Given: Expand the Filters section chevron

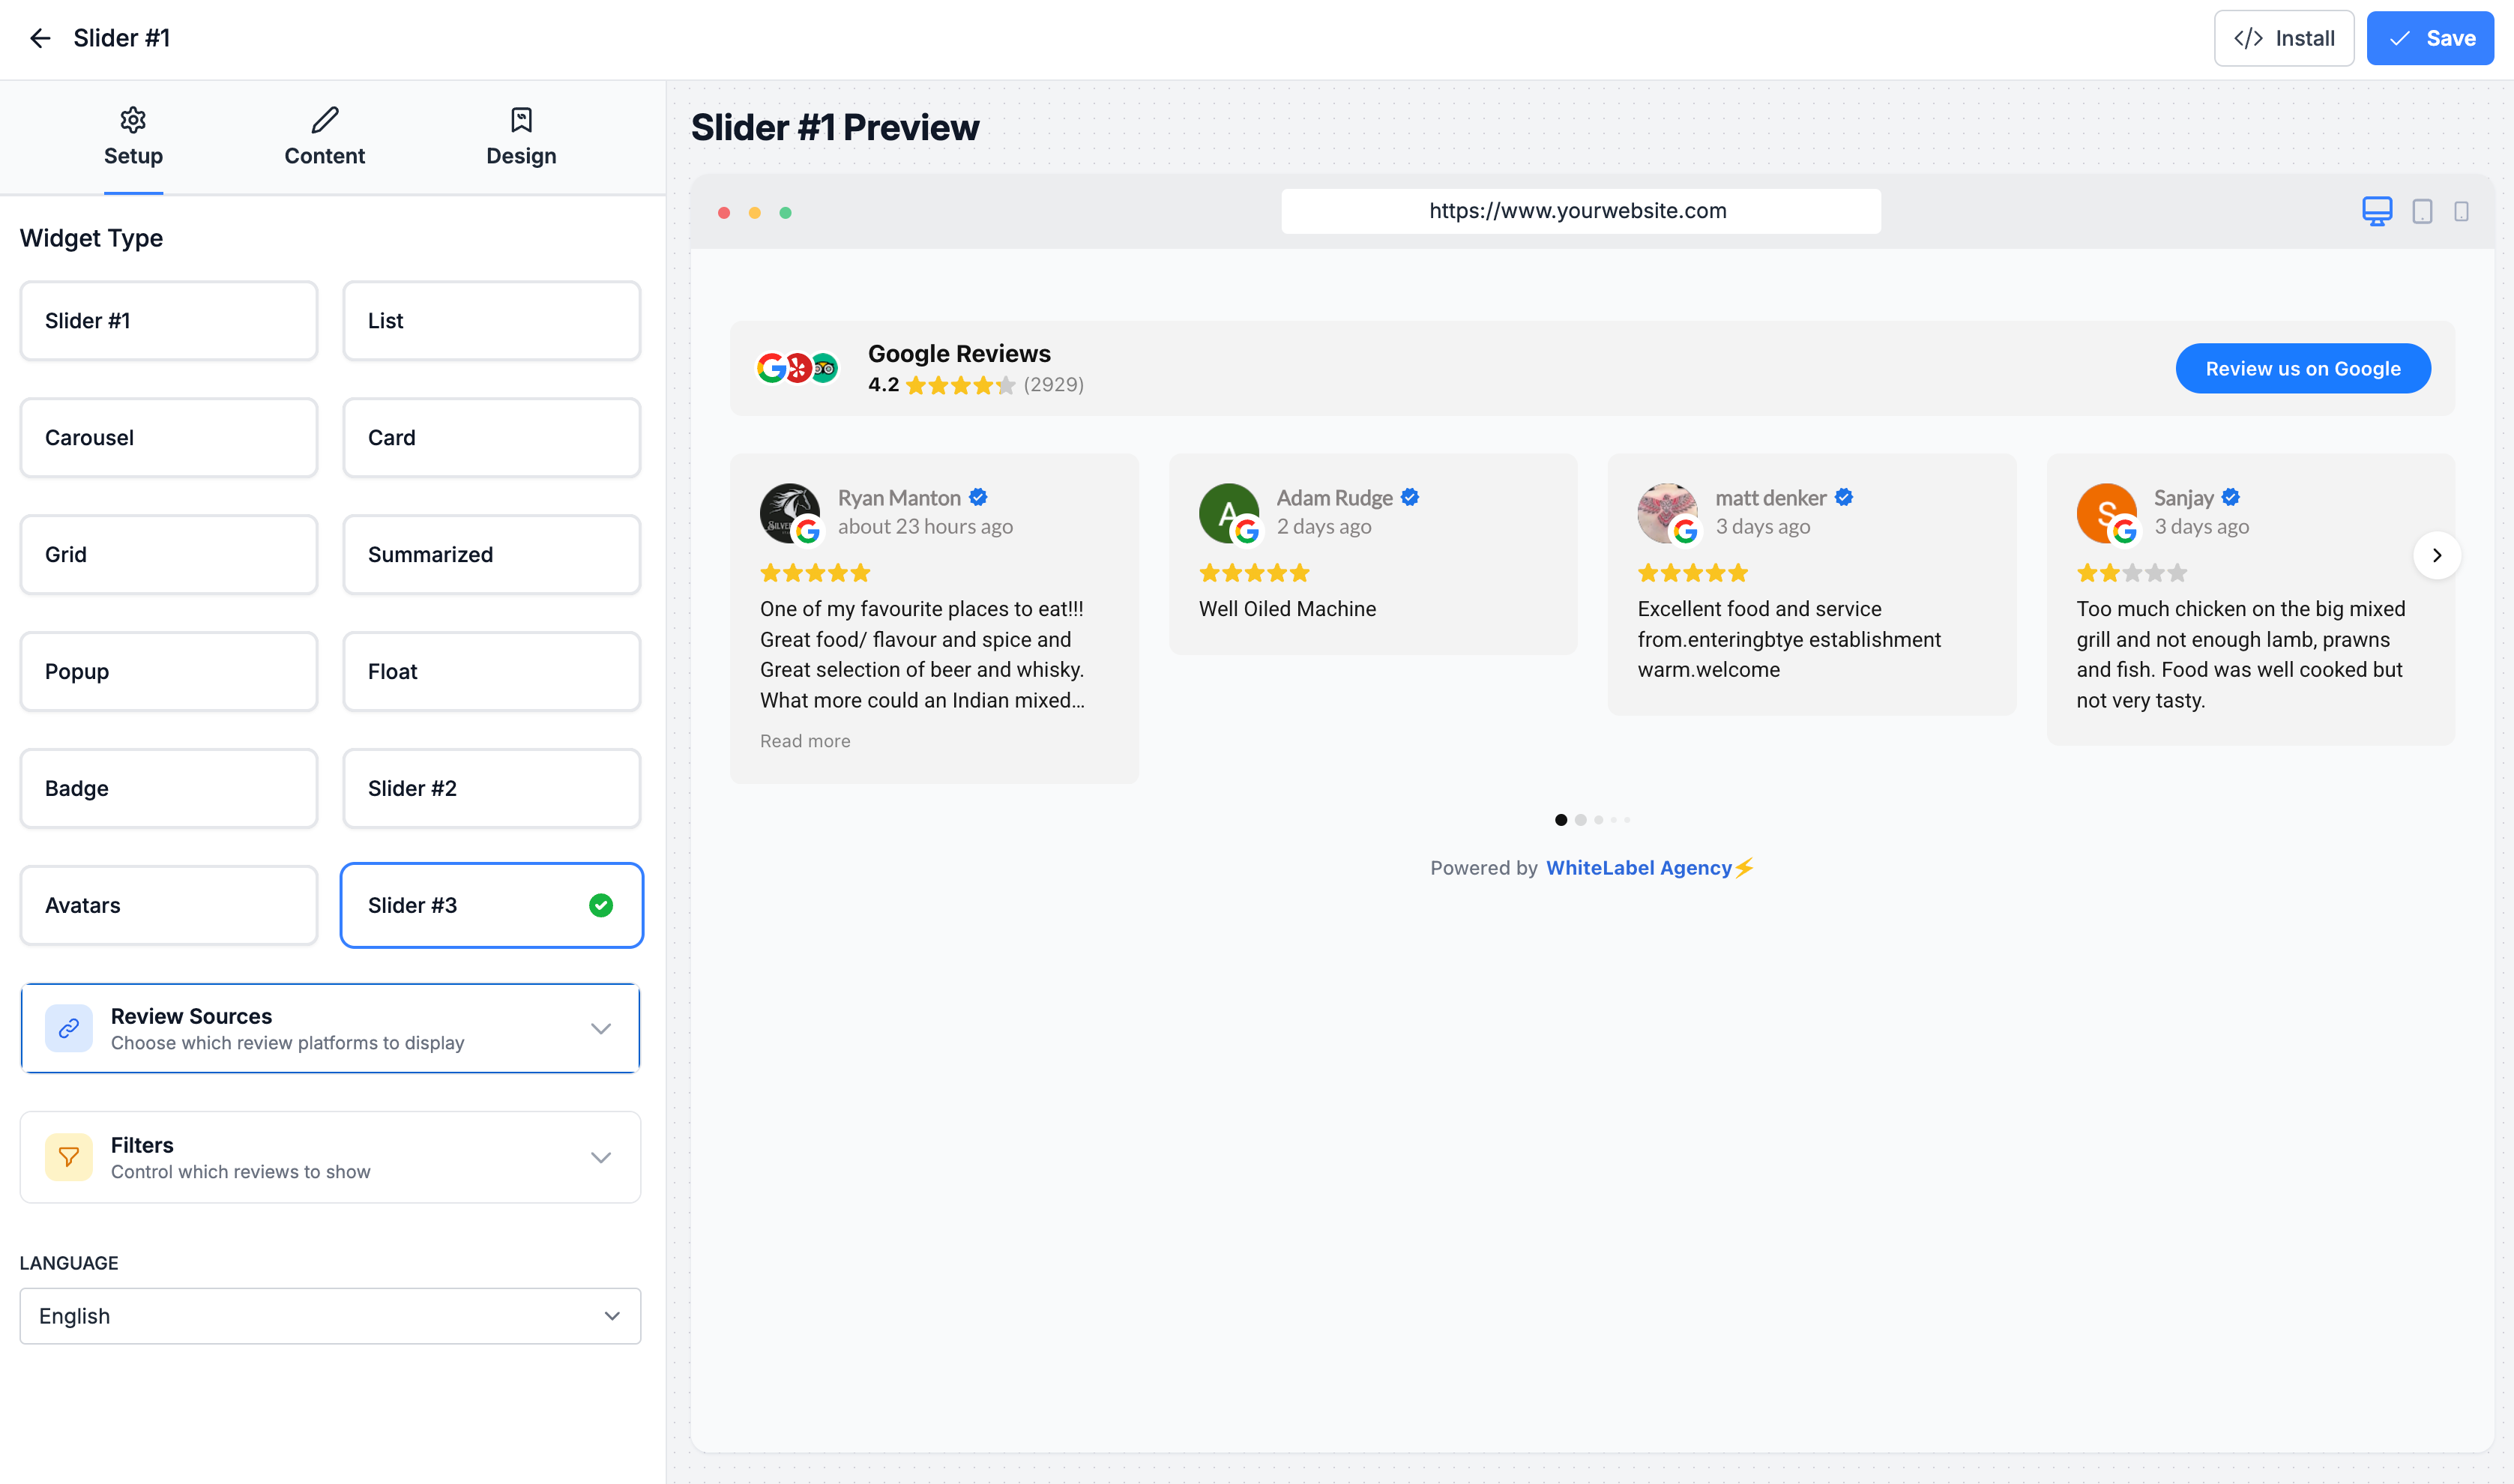Looking at the screenshot, I should pos(600,1157).
